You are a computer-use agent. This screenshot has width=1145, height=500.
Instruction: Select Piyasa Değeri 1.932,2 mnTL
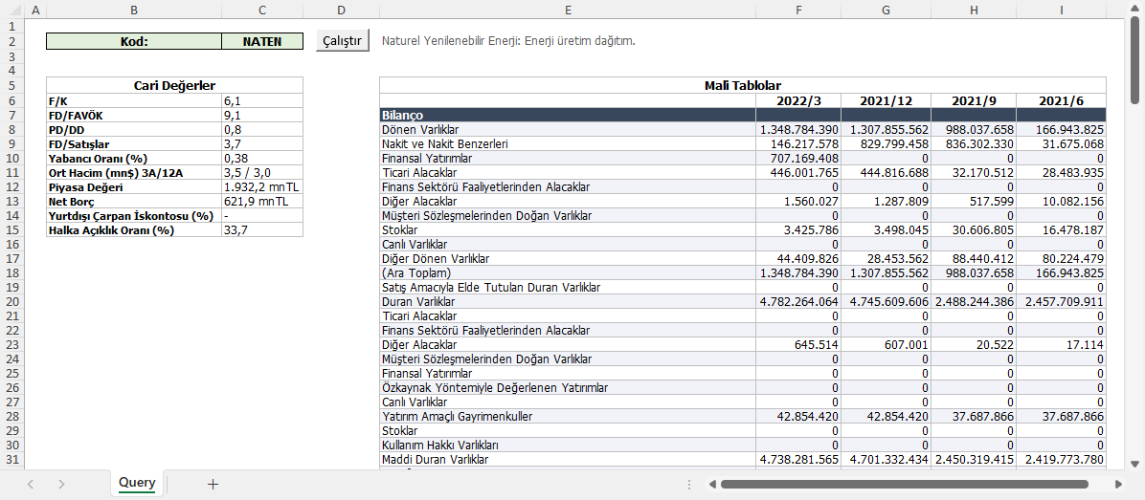pyautogui.click(x=262, y=187)
